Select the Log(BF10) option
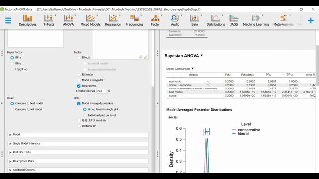 click(12, 69)
